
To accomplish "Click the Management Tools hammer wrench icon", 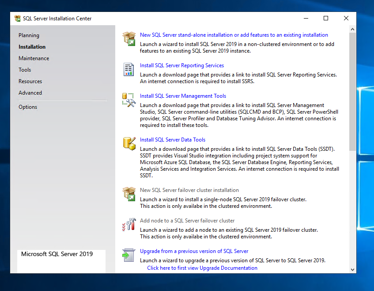I will [x=128, y=100].
